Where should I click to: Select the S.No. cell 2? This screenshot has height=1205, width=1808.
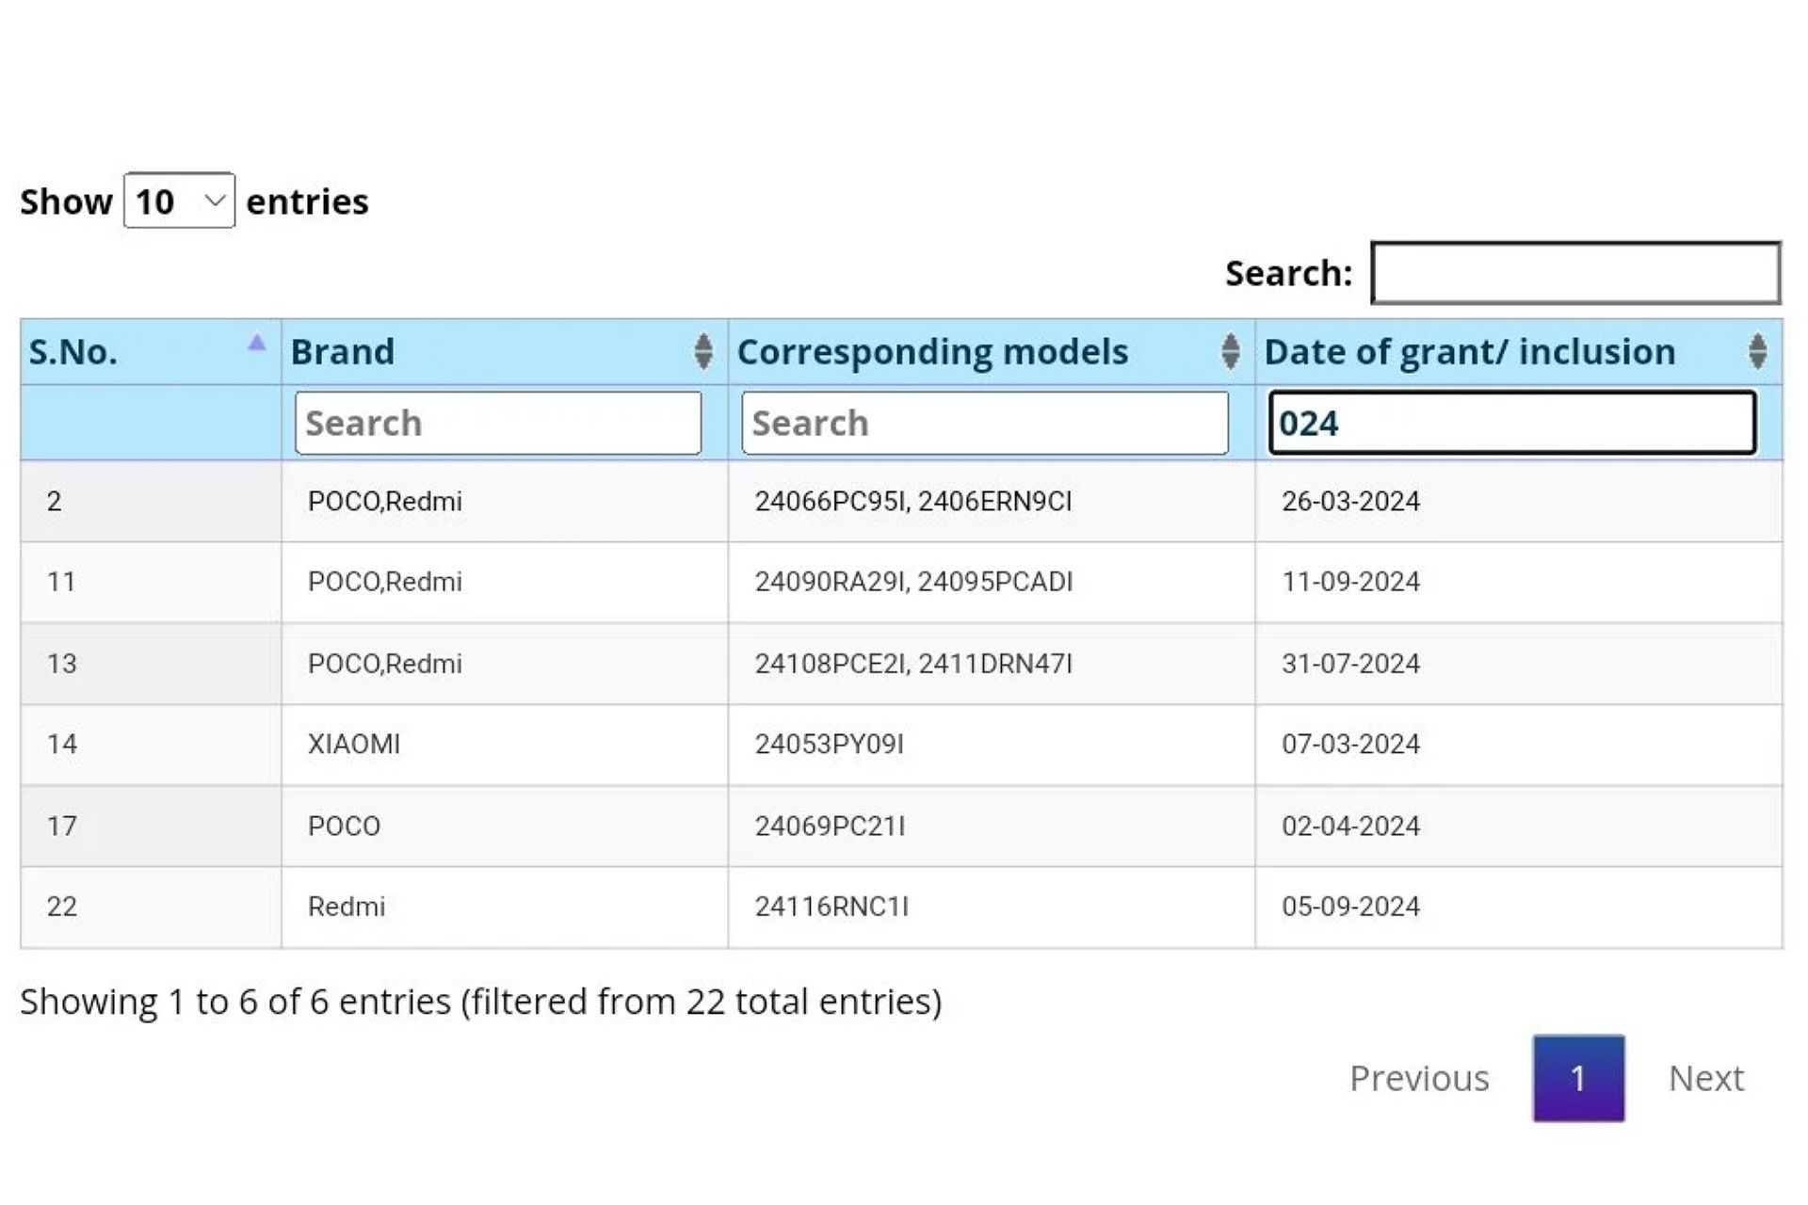151,501
